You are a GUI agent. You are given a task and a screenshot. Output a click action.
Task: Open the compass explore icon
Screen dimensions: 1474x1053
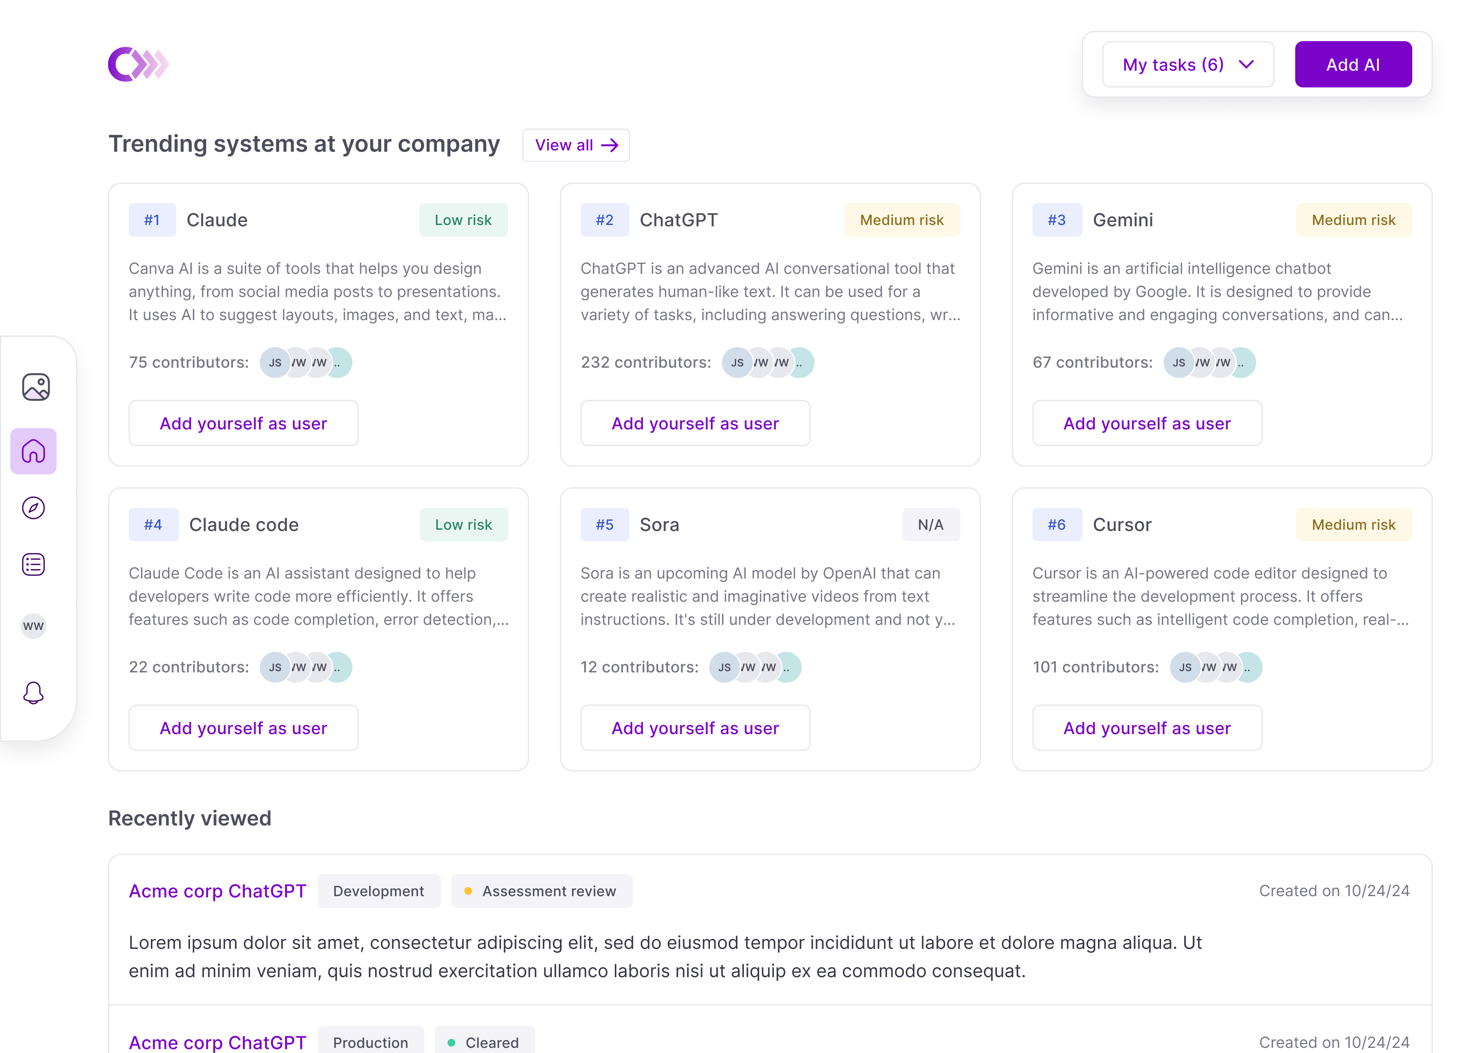click(34, 508)
